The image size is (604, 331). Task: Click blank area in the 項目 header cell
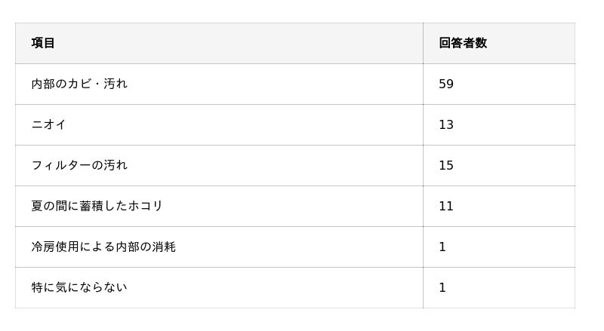pyautogui.click(x=239, y=43)
